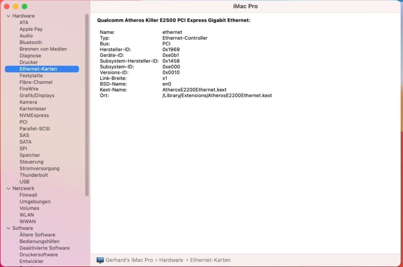Open SATA category
403x267 pixels.
click(x=25, y=142)
